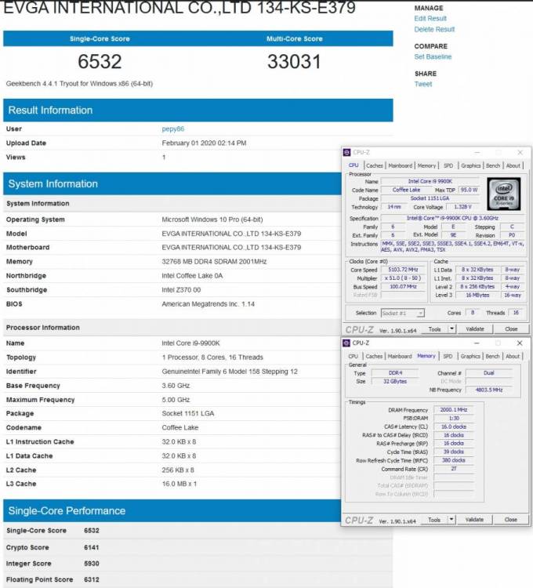This screenshot has height=588, width=533.
Task: Click the Edit Result link
Action: [430, 18]
